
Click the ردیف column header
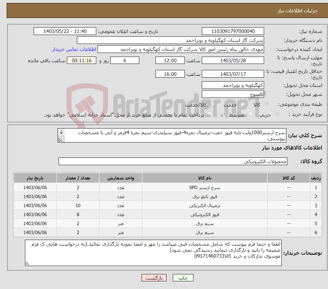316,178
